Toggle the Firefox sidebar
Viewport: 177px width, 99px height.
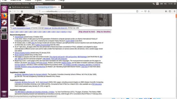point(170,11)
